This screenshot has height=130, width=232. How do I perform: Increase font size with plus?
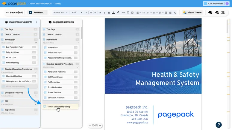(x=95, y=13)
